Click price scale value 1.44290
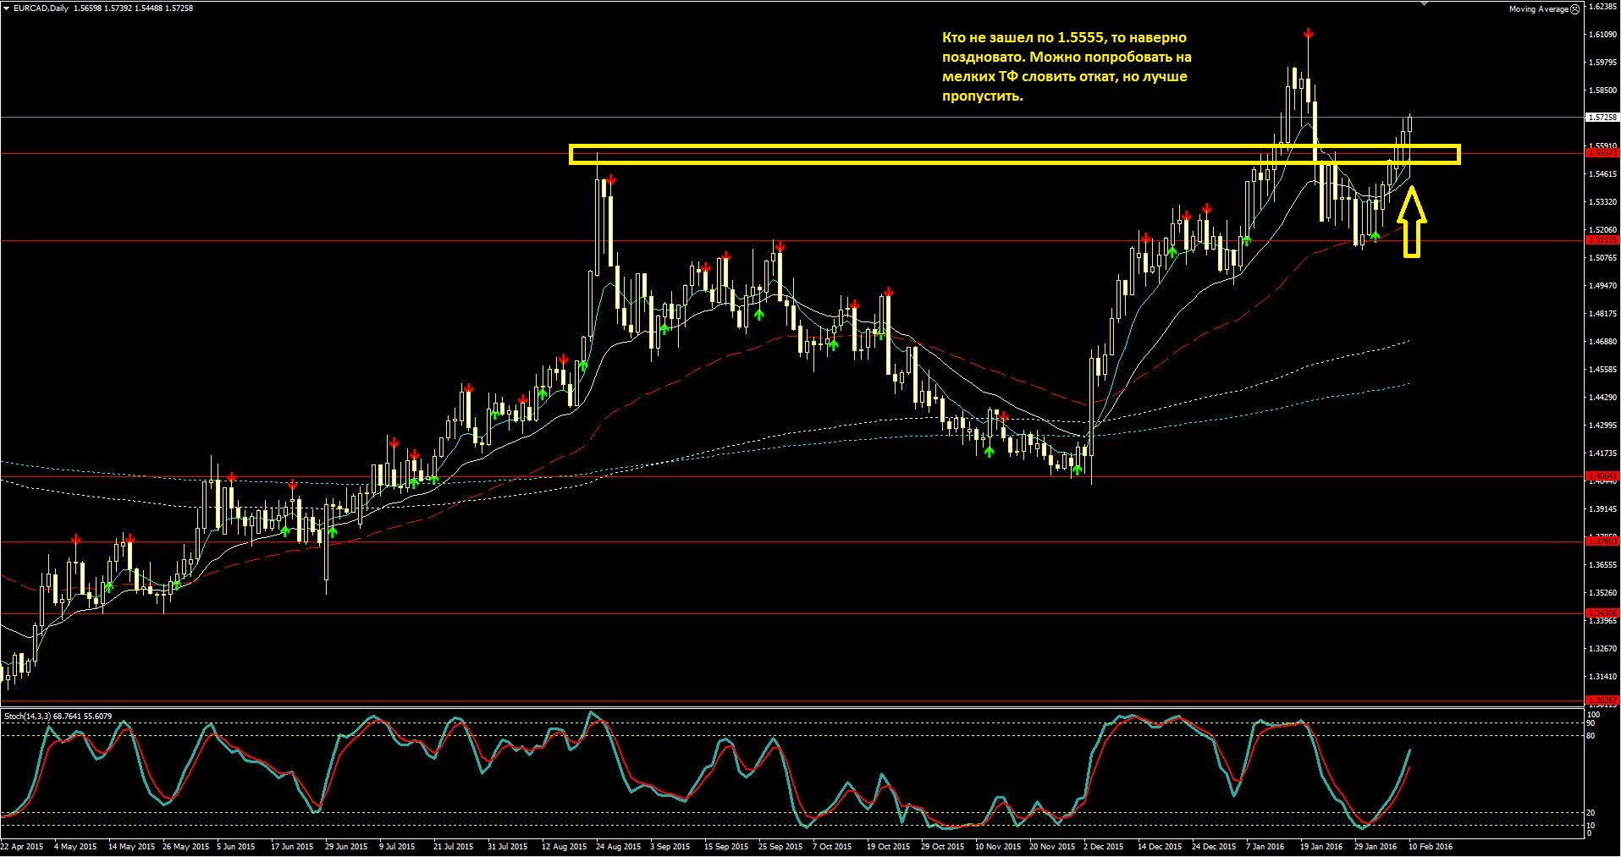This screenshot has height=857, width=1621. click(1604, 398)
